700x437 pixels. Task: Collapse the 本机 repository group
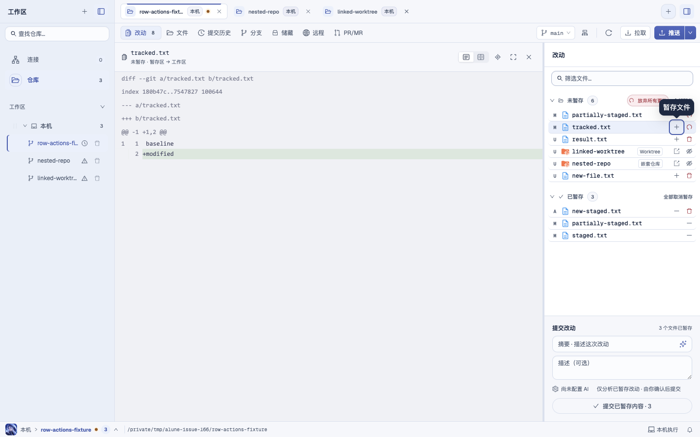25,126
